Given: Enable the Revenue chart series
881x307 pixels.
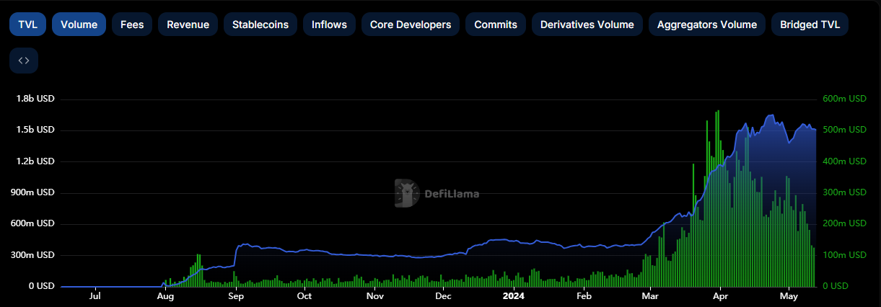Looking at the screenshot, I should pos(188,25).
